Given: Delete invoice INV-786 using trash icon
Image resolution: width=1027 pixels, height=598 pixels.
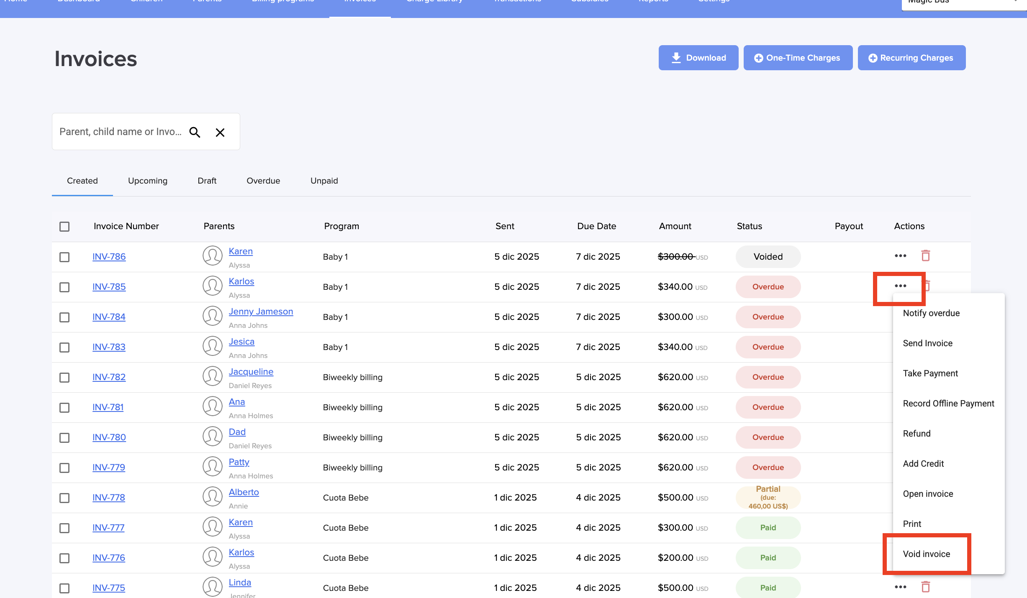Looking at the screenshot, I should click(x=925, y=256).
